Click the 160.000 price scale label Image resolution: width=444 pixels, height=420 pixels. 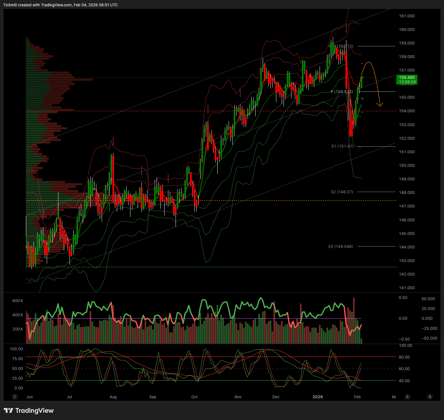407,30
